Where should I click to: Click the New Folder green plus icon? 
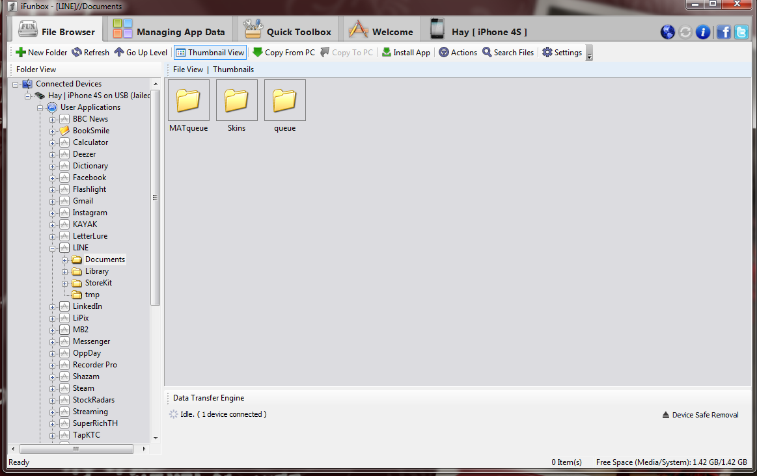coord(21,52)
